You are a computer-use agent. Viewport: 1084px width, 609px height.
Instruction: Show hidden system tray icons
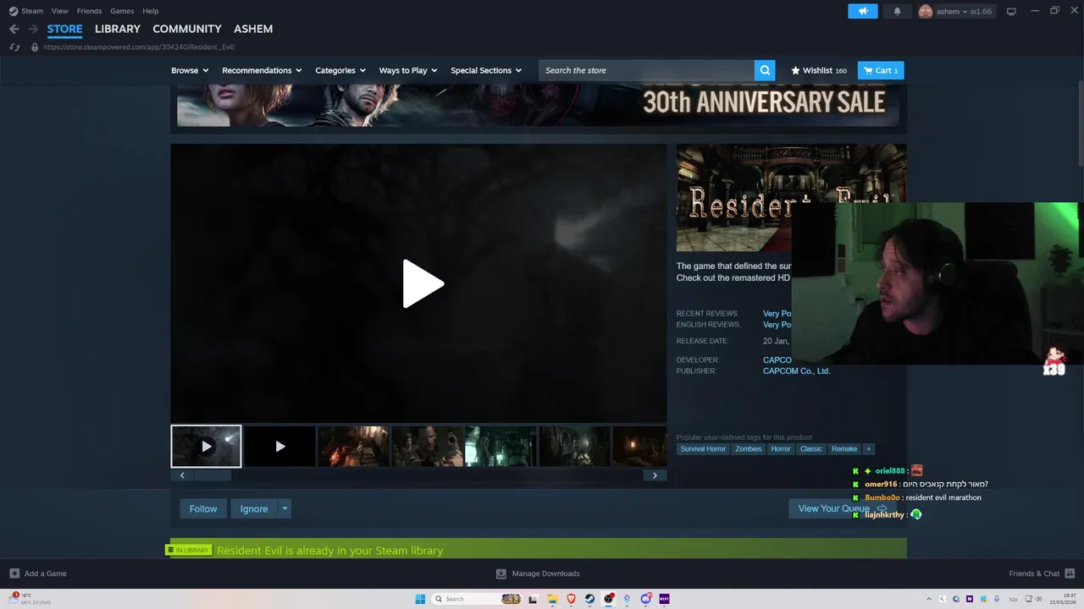coord(929,599)
